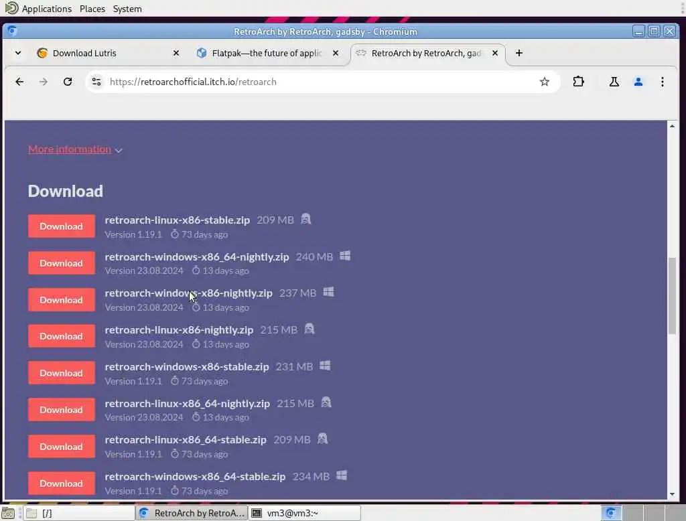
Task: Click Linux icon beside linux-x86-nightly.zip
Action: pos(310,329)
